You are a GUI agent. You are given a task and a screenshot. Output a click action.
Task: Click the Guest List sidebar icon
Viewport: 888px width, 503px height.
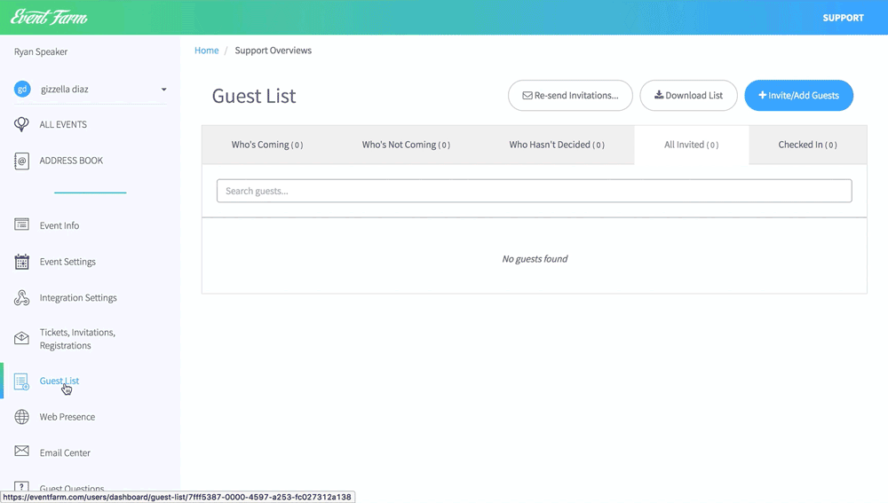(x=21, y=382)
